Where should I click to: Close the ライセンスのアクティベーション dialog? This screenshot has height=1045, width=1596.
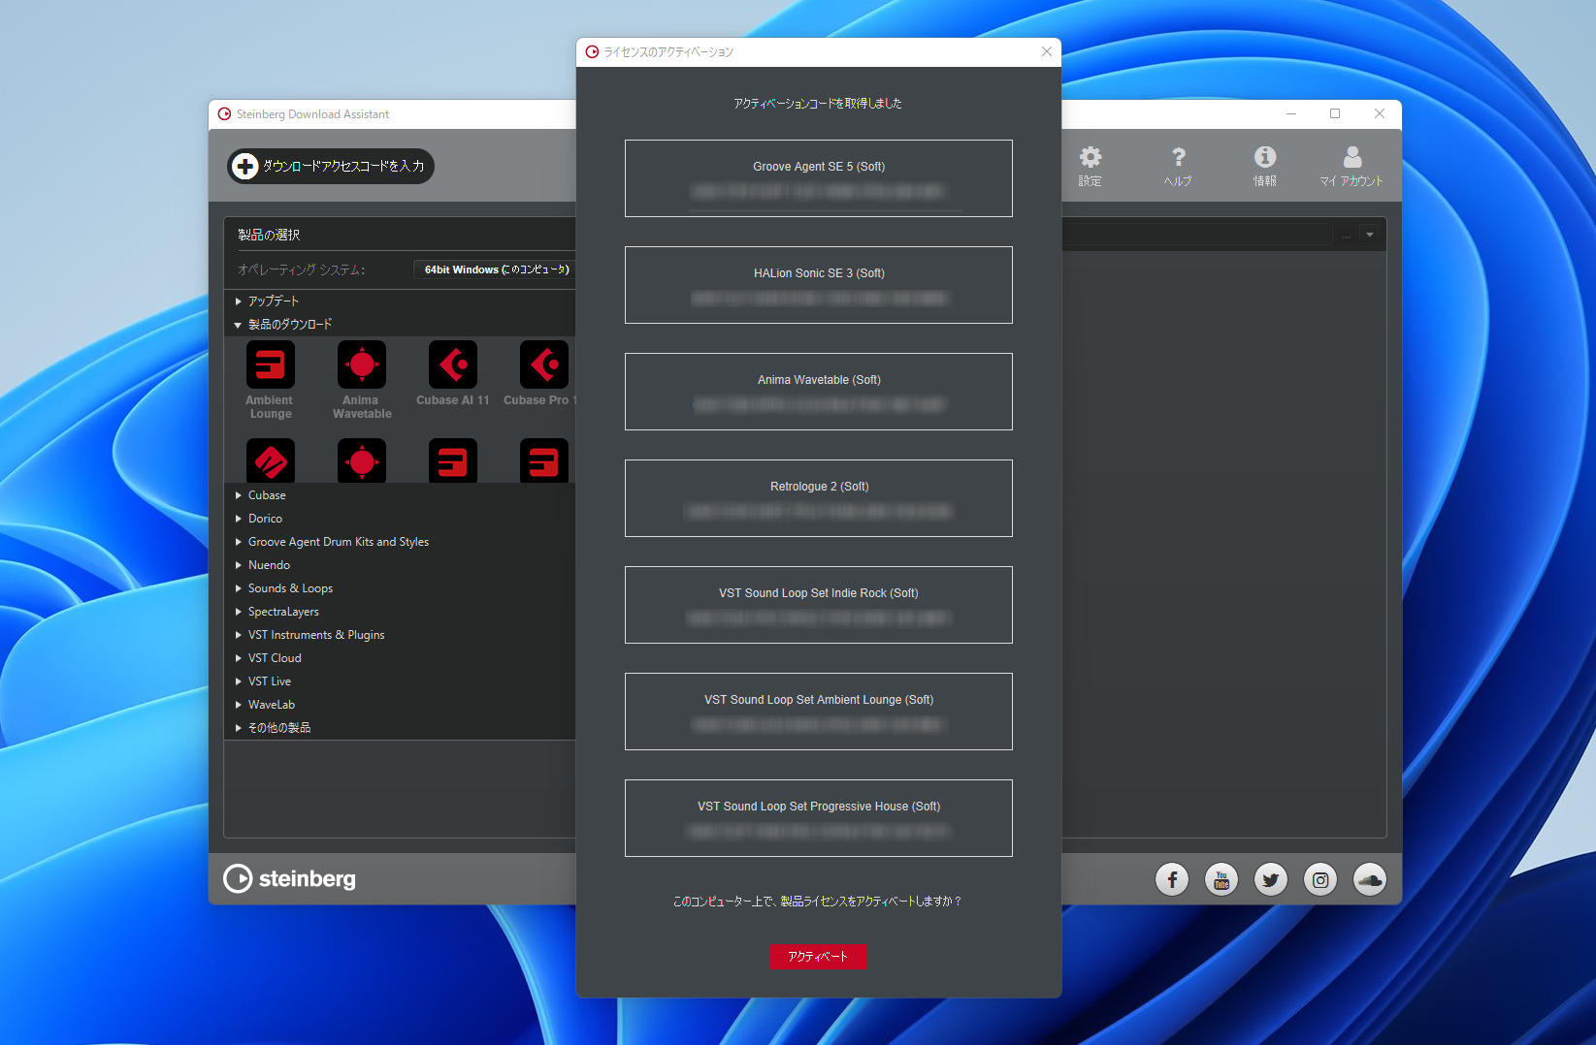(x=1046, y=51)
